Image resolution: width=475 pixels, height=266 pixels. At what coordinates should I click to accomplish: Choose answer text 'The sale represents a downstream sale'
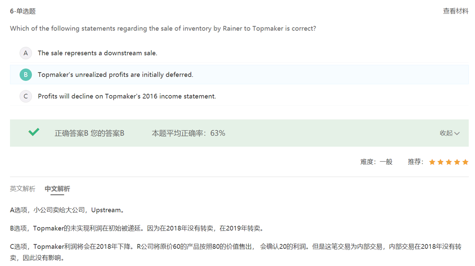(98, 53)
